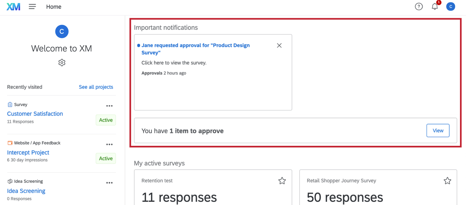Open the hamburger navigation menu

coord(32,7)
